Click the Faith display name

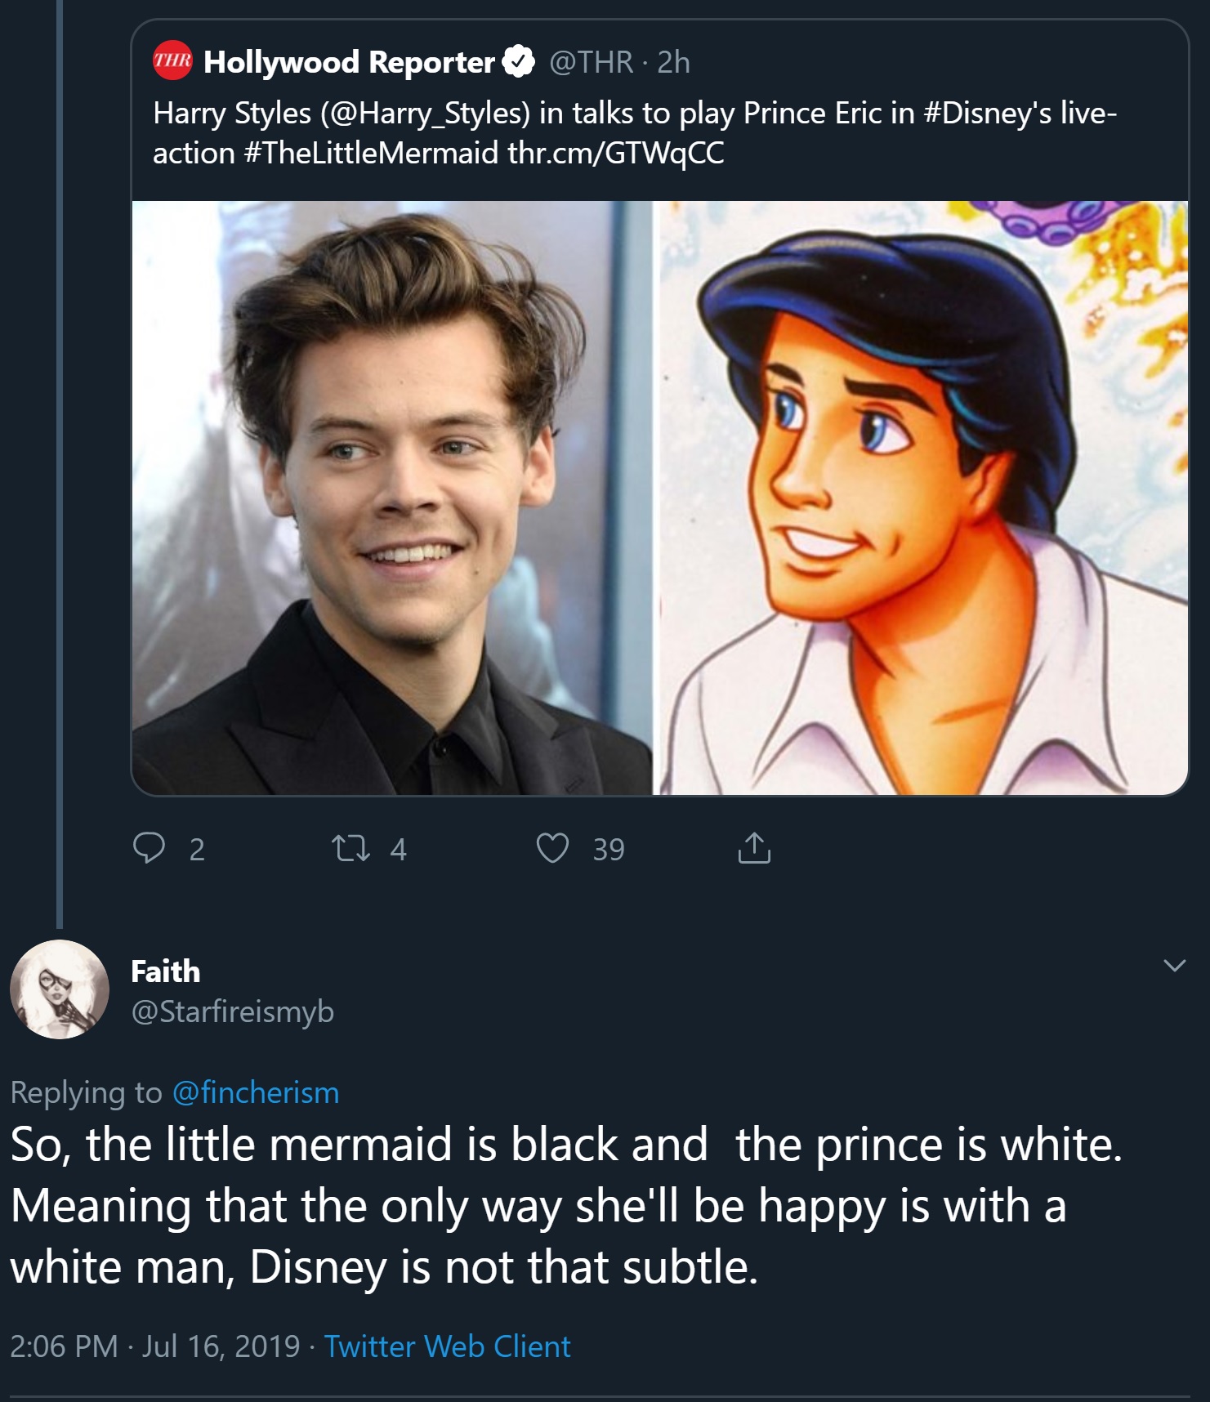tap(165, 971)
